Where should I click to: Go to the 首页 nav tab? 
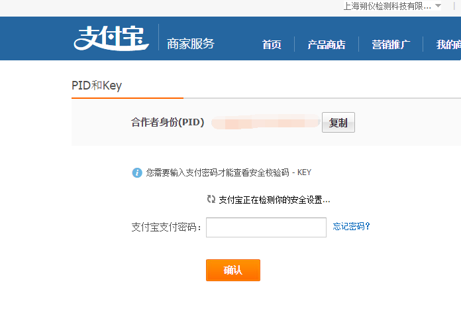click(x=272, y=44)
